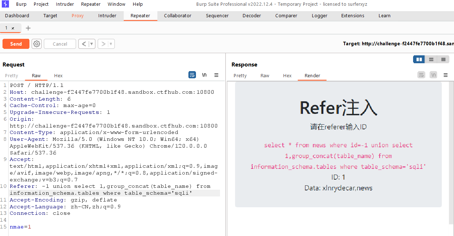This screenshot has height=236, width=454.
Task: Click the Connection: close header line
Action: click(x=40, y=213)
